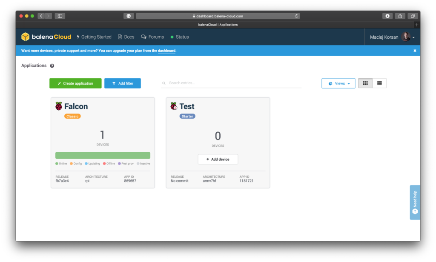Show Safari downloads
This screenshot has height=262, width=436.
[387, 16]
